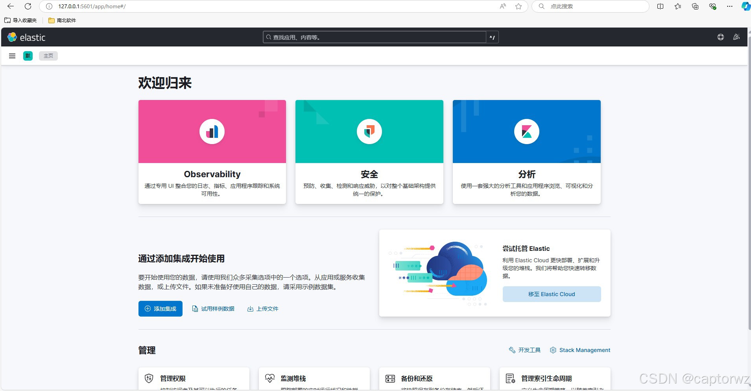This screenshot has height=391, width=751.
Task: Reload the page with the refresh icon
Action: click(x=28, y=6)
